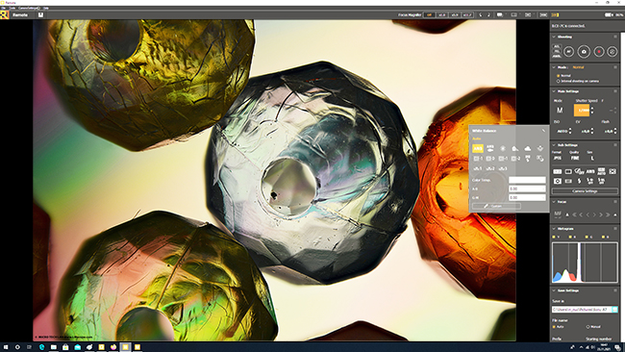Image resolution: width=625 pixels, height=352 pixels.
Task: Open the Tools menu
Action: (12, 8)
